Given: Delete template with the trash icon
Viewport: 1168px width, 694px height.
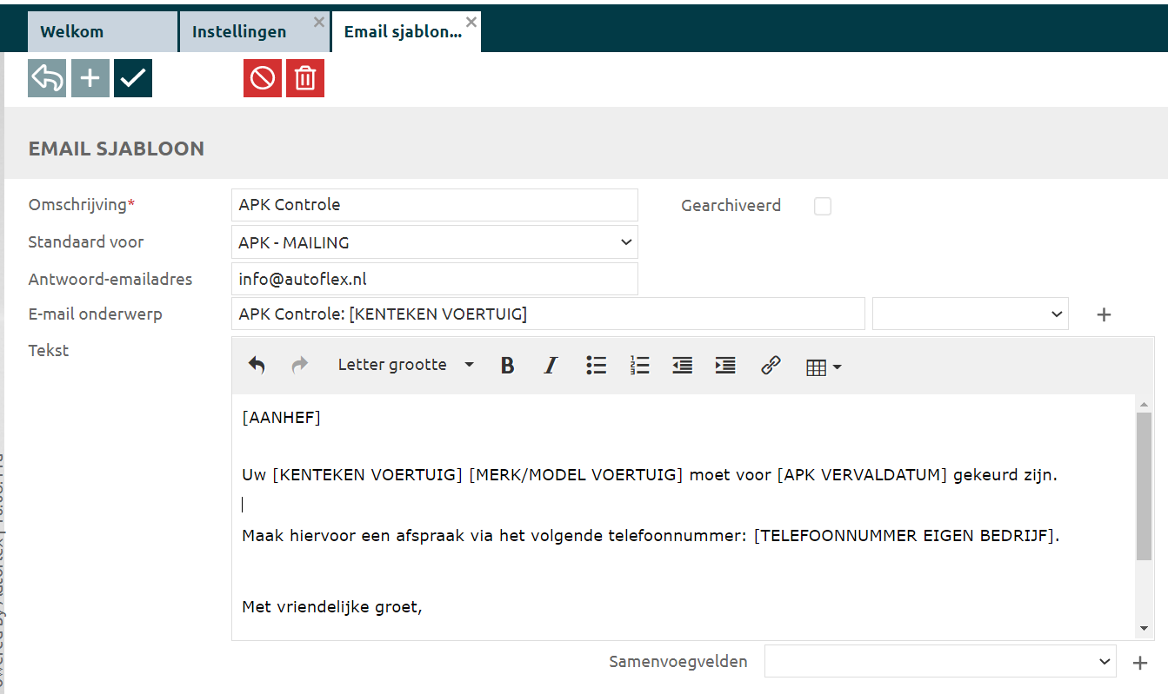Looking at the screenshot, I should (305, 78).
